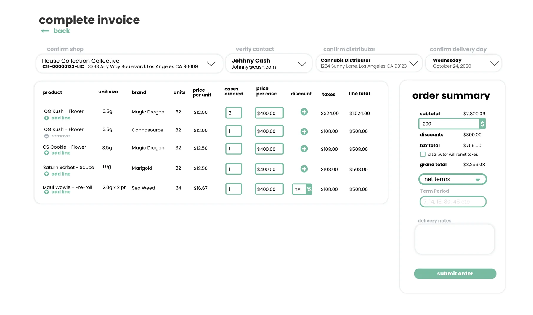The width and height of the screenshot is (533, 315).
Task: Click price per case for Cannasource row
Action: [x=269, y=131]
